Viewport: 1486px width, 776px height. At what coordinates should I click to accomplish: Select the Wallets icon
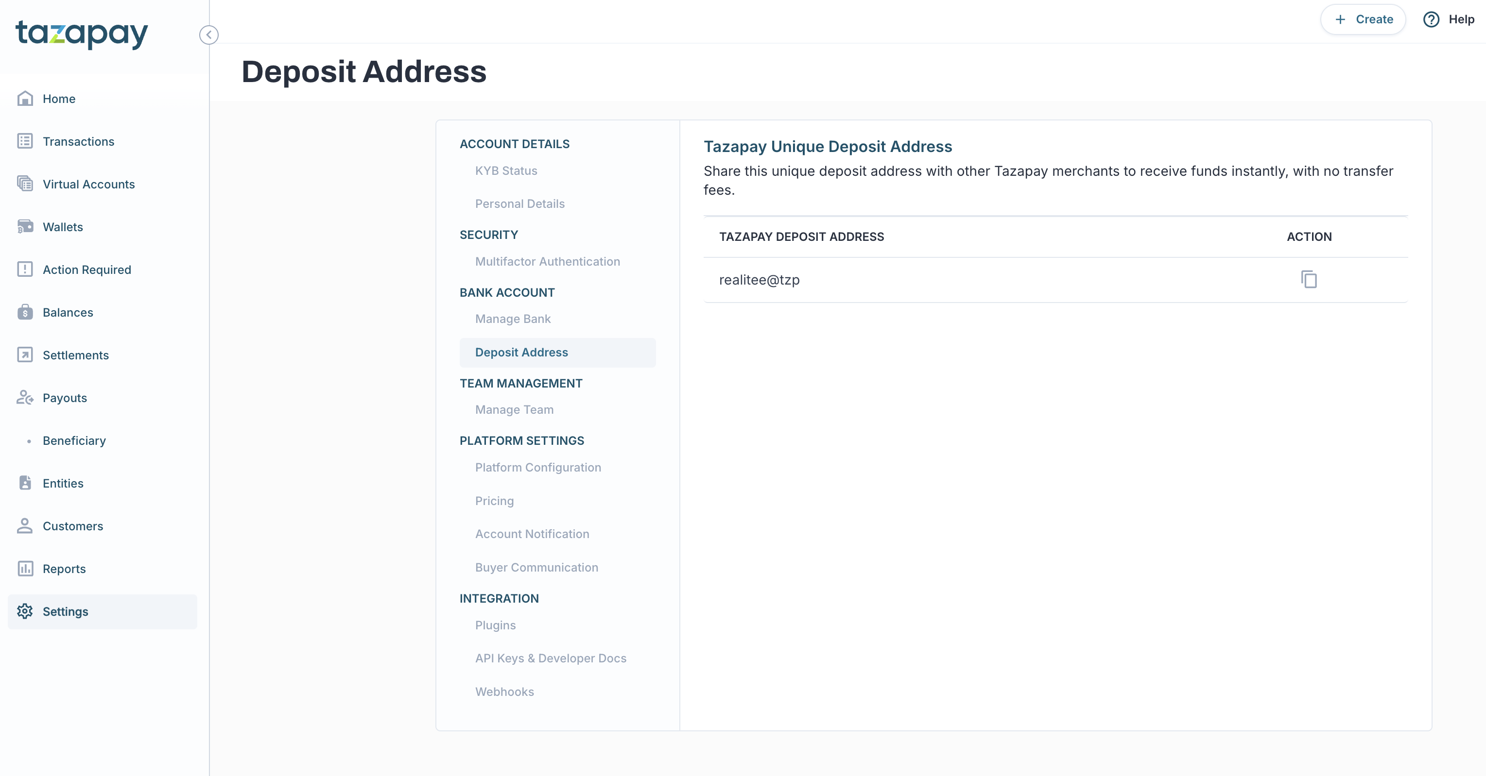coord(25,227)
